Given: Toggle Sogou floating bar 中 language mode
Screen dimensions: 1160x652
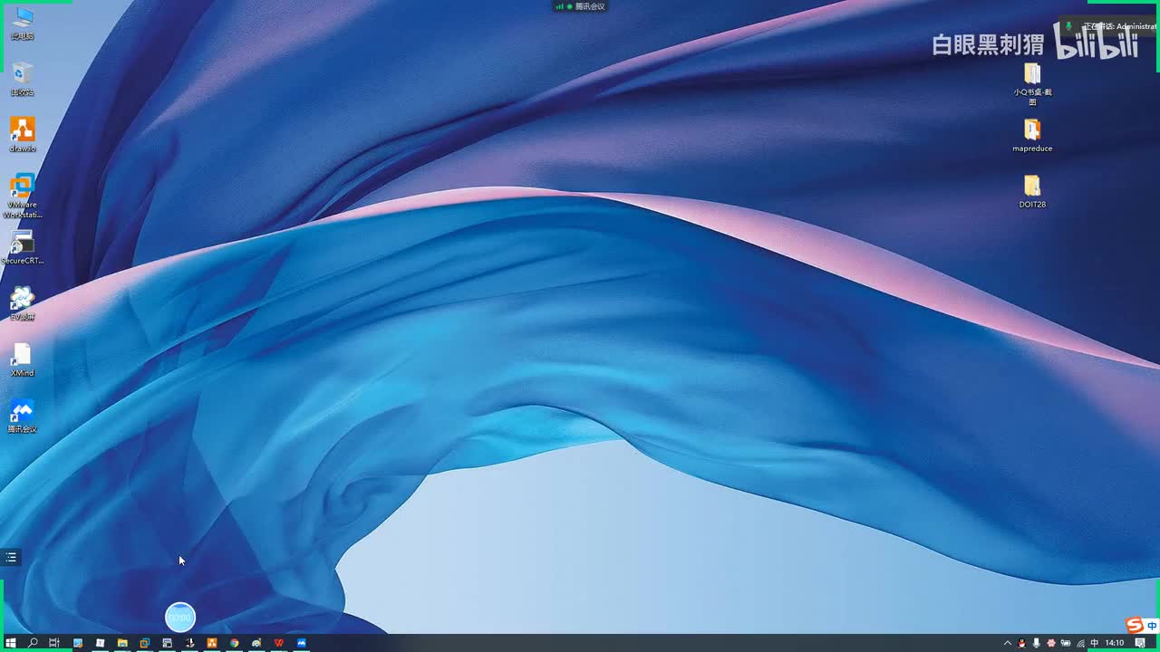Looking at the screenshot, I should [x=1152, y=626].
